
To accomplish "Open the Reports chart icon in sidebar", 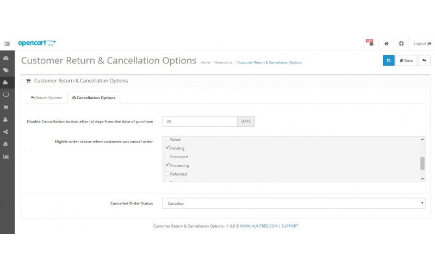I will pyautogui.click(x=6, y=157).
